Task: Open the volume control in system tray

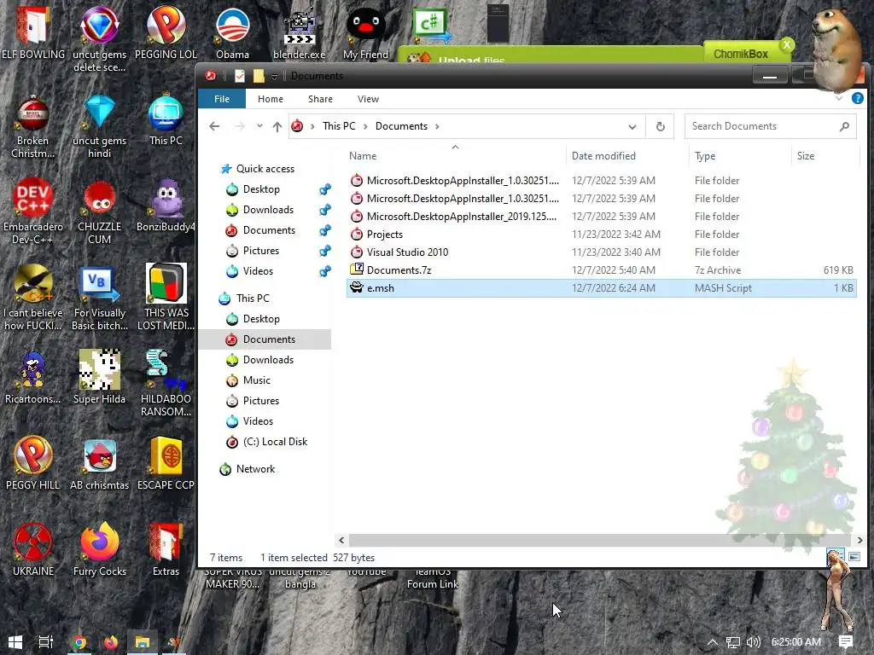Action: 753,642
